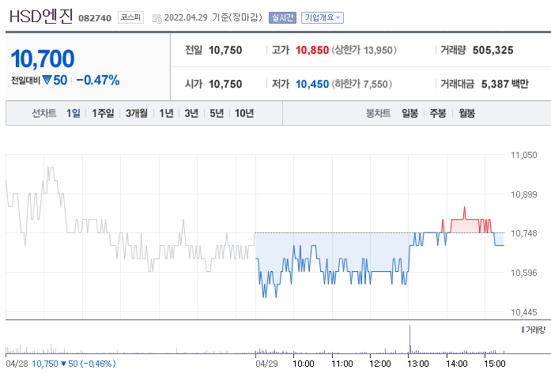Click the 10,748 price axis label
551x381 pixels.
coord(524,233)
